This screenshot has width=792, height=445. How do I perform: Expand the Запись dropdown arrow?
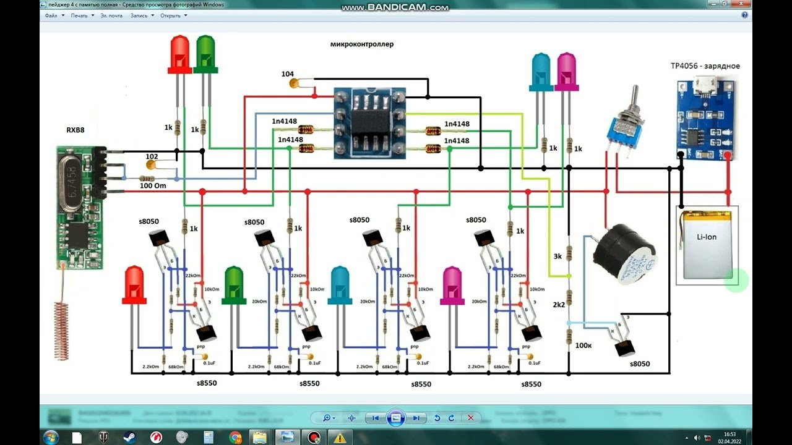(153, 15)
